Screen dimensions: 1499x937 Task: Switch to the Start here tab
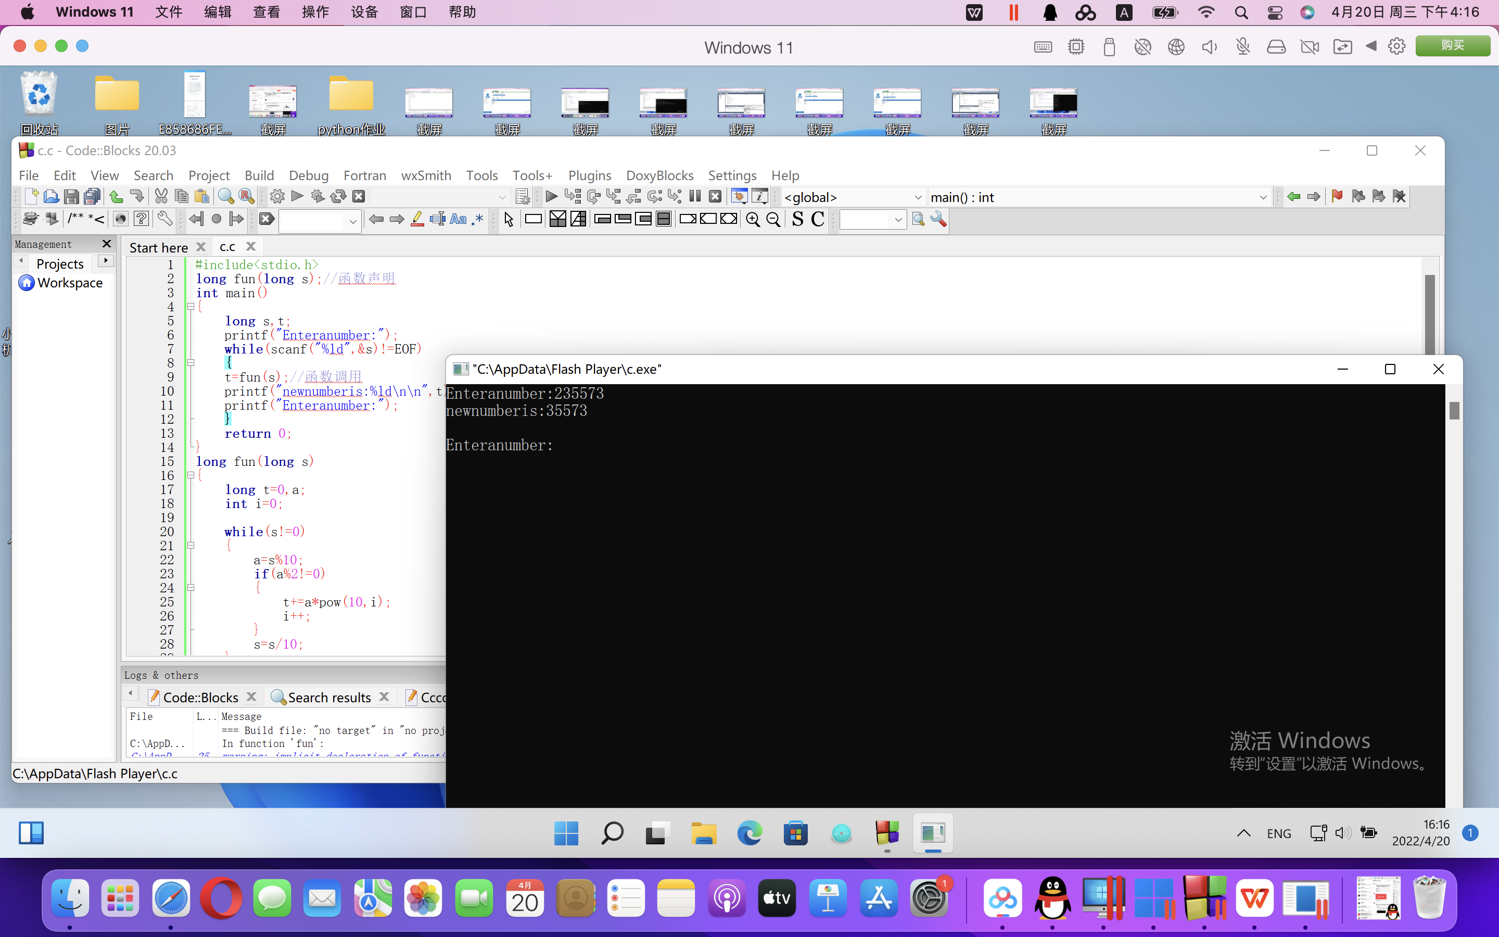pos(159,247)
